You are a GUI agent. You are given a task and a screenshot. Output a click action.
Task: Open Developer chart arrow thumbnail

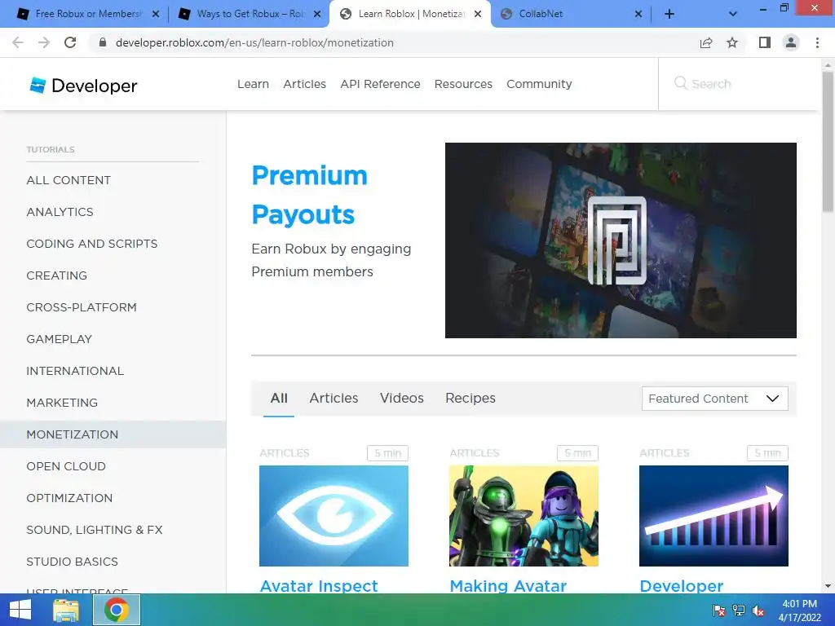click(x=714, y=516)
